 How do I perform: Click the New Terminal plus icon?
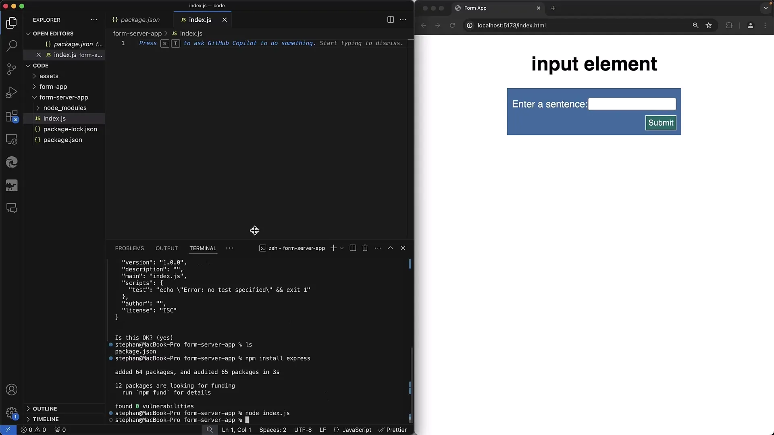pos(334,248)
